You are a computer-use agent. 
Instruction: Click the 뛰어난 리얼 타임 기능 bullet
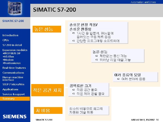pos(115,60)
